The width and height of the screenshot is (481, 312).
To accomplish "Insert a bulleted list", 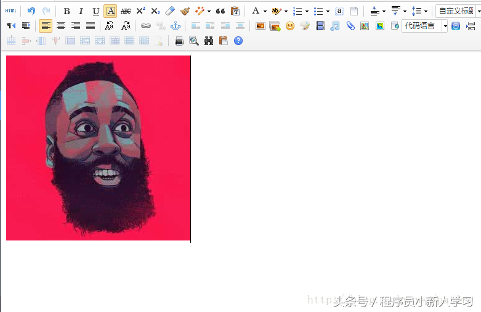I will pyautogui.click(x=318, y=11).
